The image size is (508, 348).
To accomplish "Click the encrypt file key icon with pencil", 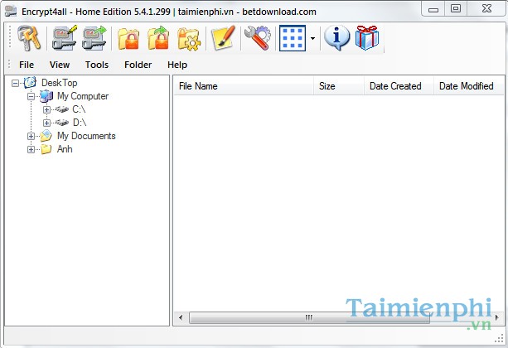I will [64, 38].
